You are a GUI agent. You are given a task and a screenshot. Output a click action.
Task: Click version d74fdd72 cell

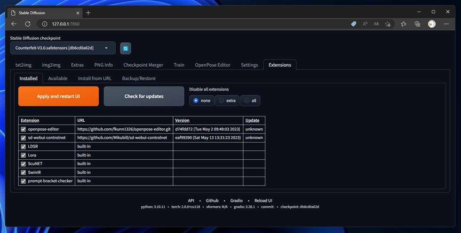click(208, 129)
